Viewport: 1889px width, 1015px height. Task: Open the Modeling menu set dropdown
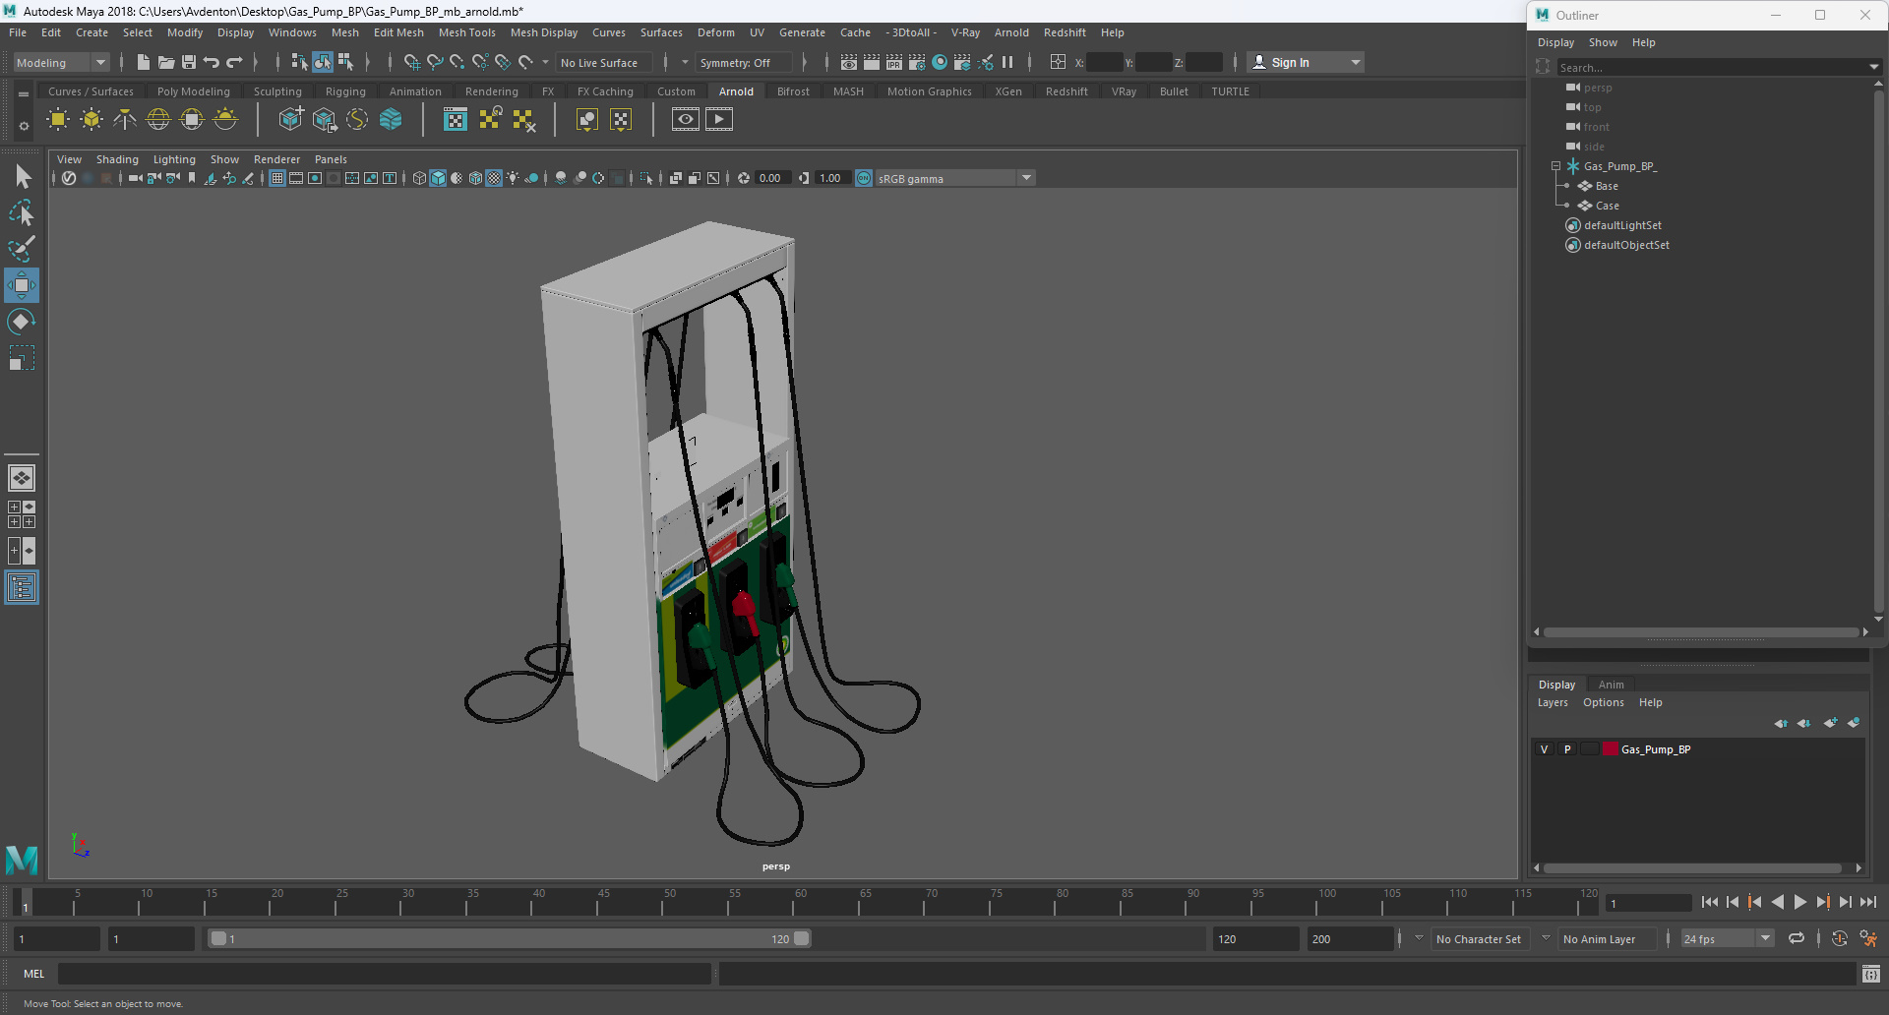(x=61, y=62)
